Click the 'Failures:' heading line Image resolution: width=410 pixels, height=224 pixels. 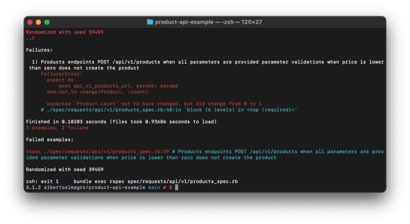(39, 50)
